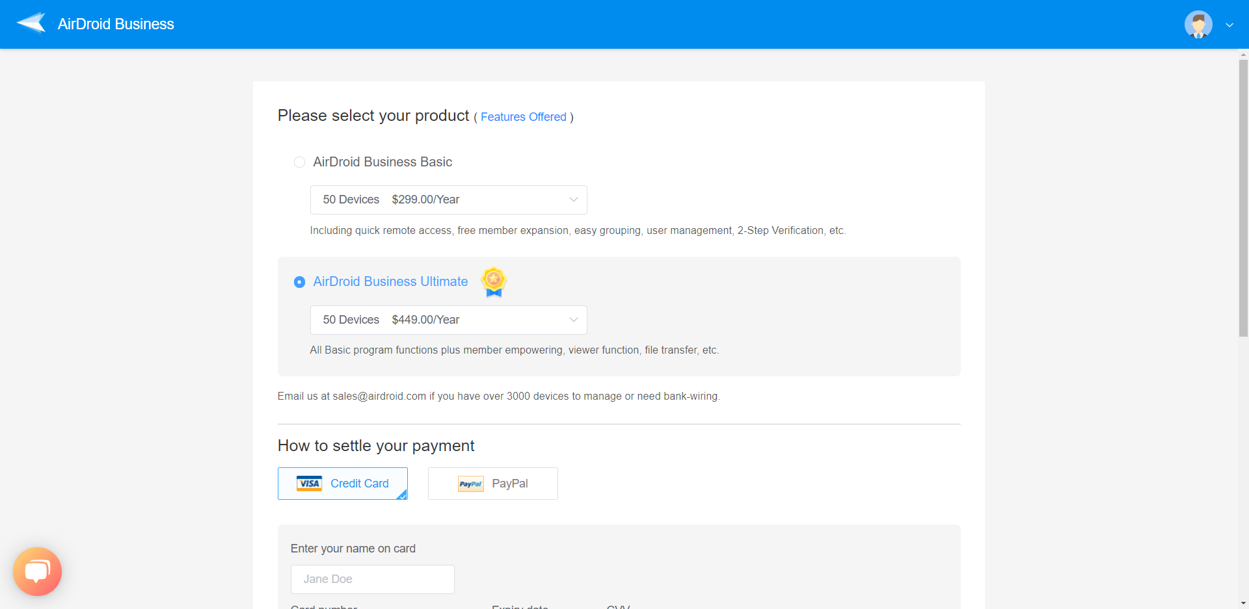Click 'Enter your name on card' label
This screenshot has height=609, width=1249.
(353, 549)
